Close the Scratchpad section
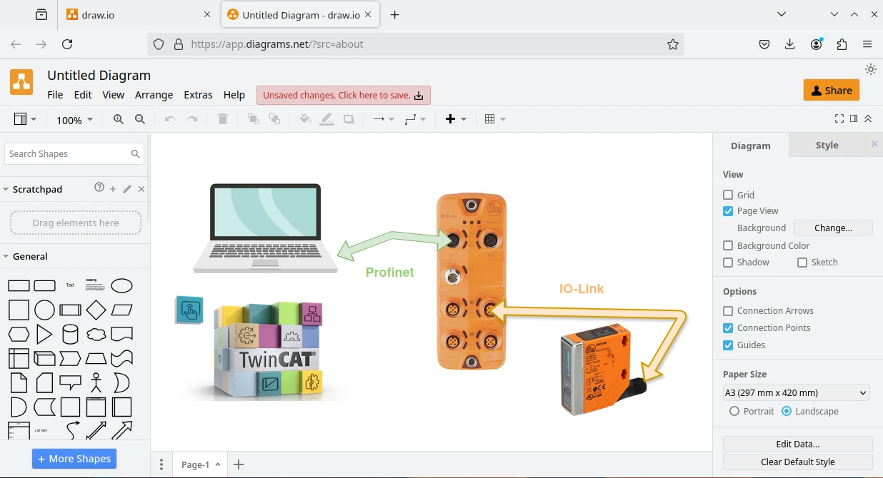Viewport: 883px width, 478px height. 141,189
